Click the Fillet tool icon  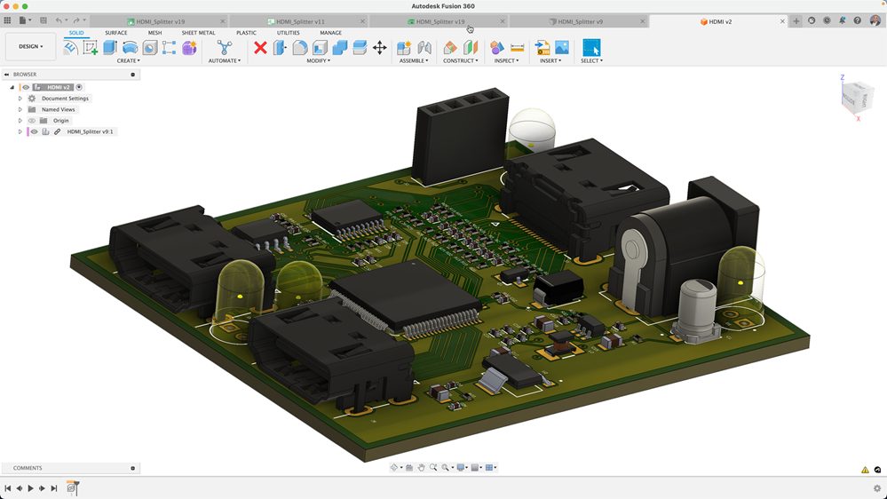coord(300,48)
